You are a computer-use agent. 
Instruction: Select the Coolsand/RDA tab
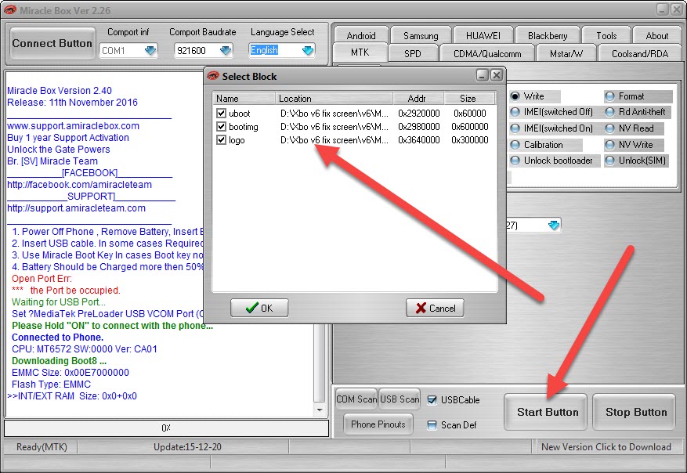pyautogui.click(x=640, y=53)
